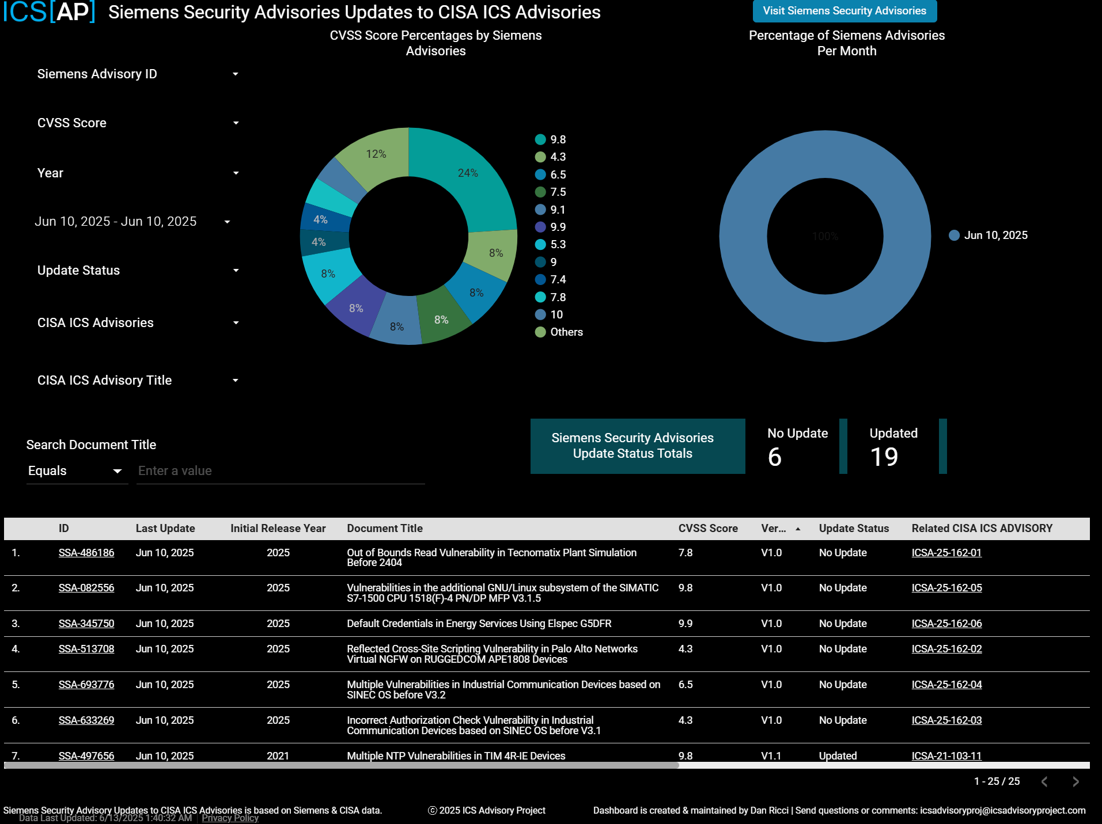Click the 9.9 legend color dot

click(x=540, y=227)
